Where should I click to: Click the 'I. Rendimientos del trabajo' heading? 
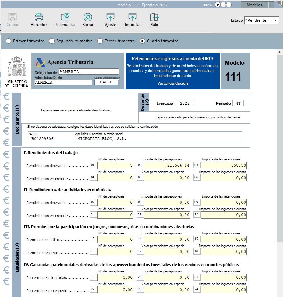pyautogui.click(x=51, y=153)
